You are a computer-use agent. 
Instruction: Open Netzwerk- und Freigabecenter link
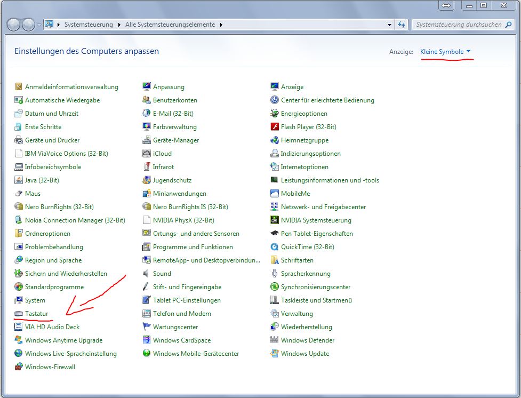323,207
